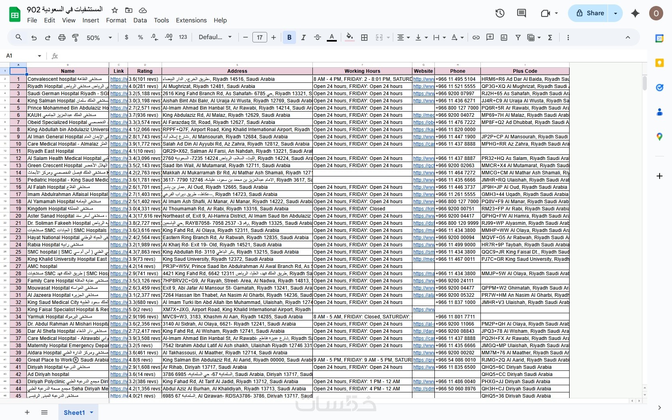Screen dimensions: 672x420
Task: Open the Google Sheets home icon
Action: [x=15, y=15]
